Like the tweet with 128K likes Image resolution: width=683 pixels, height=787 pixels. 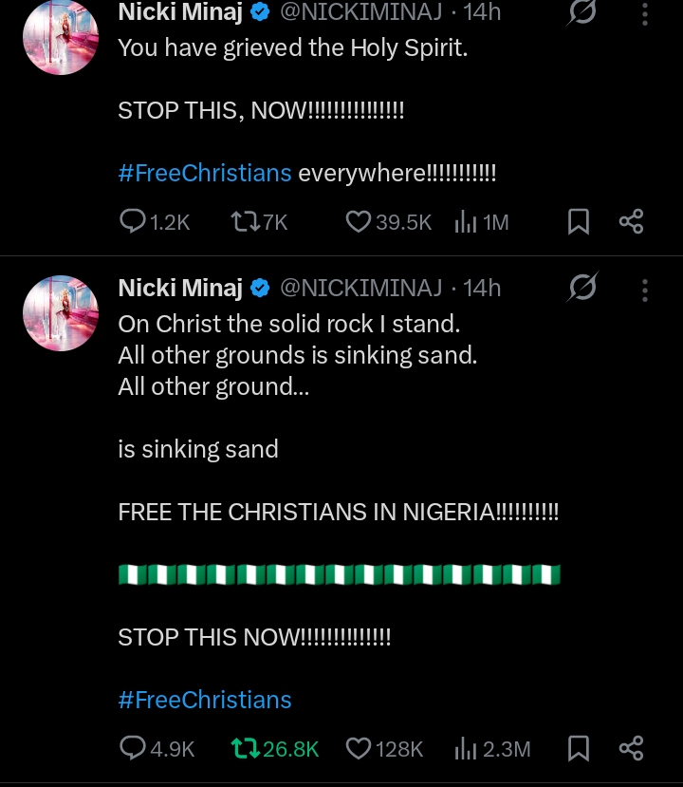[x=358, y=749]
